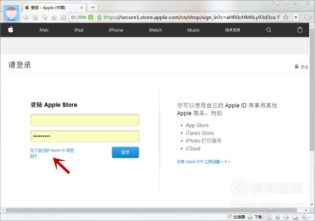Click the 安全 secure lock label
This screenshot has width=315, height=221.
pos(301,67)
